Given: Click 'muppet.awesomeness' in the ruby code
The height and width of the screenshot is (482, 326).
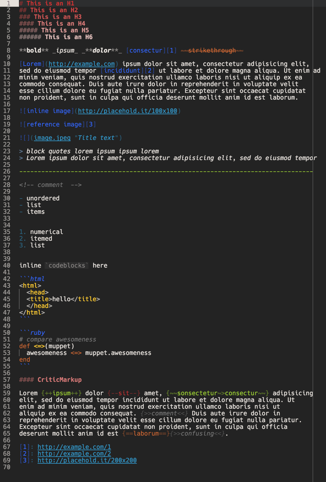Looking at the screenshot, I should [x=118, y=353].
